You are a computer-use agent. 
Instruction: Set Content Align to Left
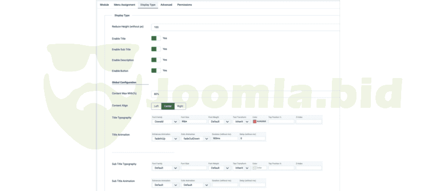(x=156, y=106)
